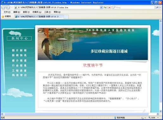Open the 工具 menu
Viewport: 163px width, 120px height.
47,12
